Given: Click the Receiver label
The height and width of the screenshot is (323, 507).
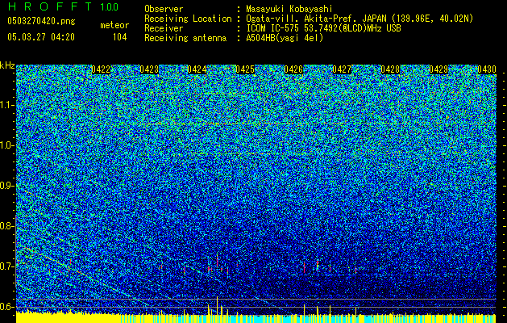Looking at the screenshot, I should click(164, 28).
